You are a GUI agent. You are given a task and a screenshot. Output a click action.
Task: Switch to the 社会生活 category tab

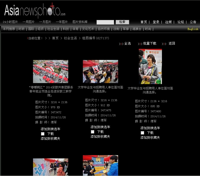pyautogui.click(x=53, y=29)
